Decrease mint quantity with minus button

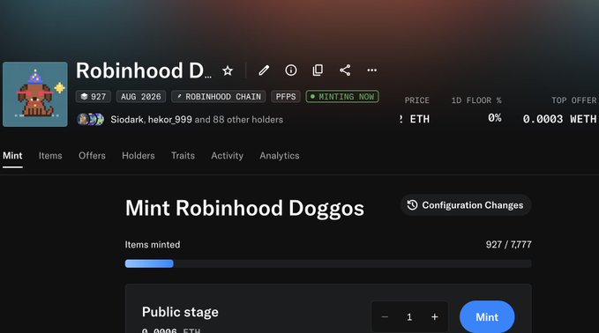tap(385, 317)
